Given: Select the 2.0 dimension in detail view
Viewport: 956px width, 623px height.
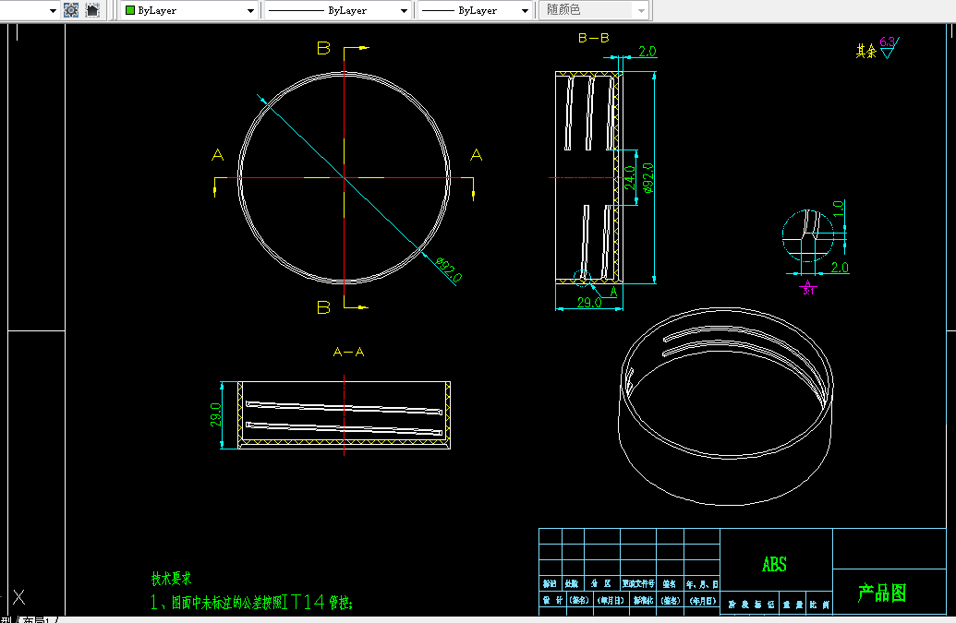Looking at the screenshot, I should [x=840, y=268].
